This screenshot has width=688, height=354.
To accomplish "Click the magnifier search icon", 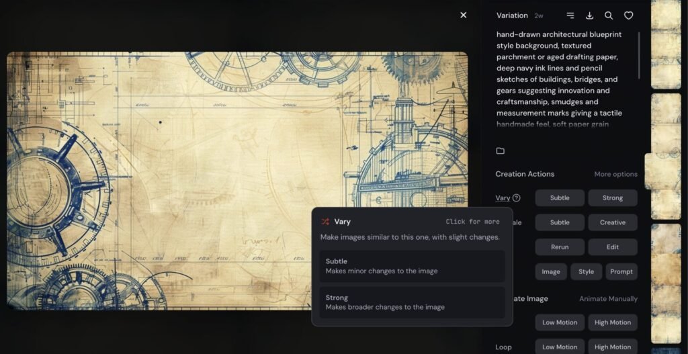I will click(x=609, y=15).
